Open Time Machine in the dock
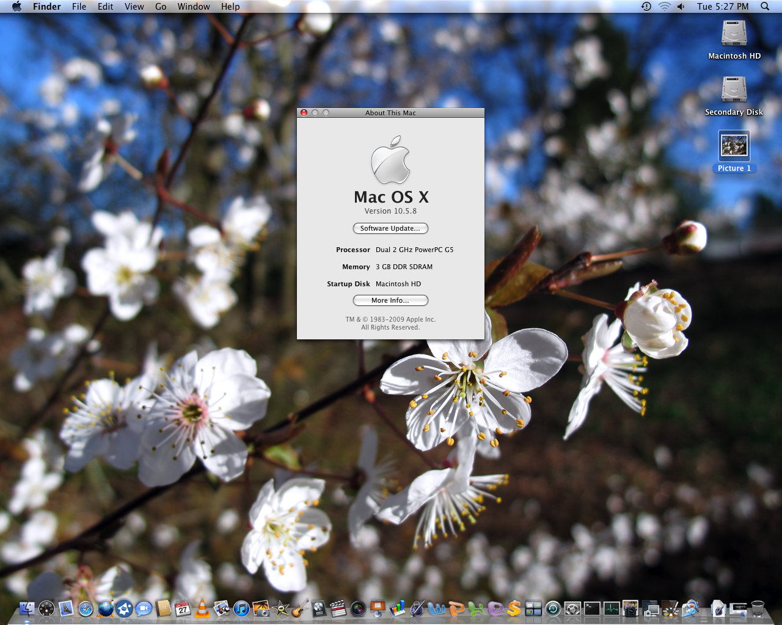The image size is (782, 625). [553, 609]
